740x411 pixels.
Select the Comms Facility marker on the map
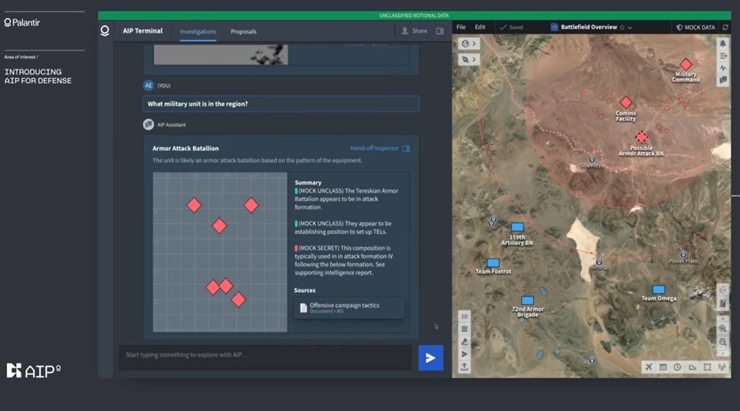click(x=626, y=102)
